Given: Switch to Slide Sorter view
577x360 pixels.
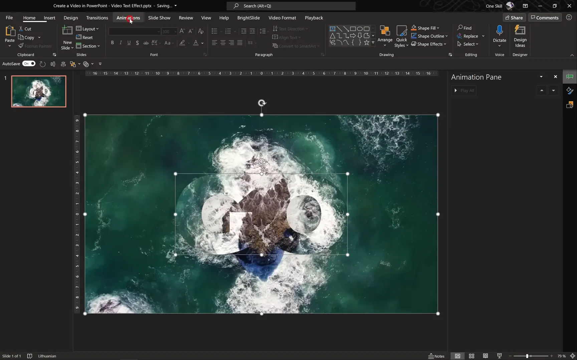Looking at the screenshot, I should tap(471, 356).
